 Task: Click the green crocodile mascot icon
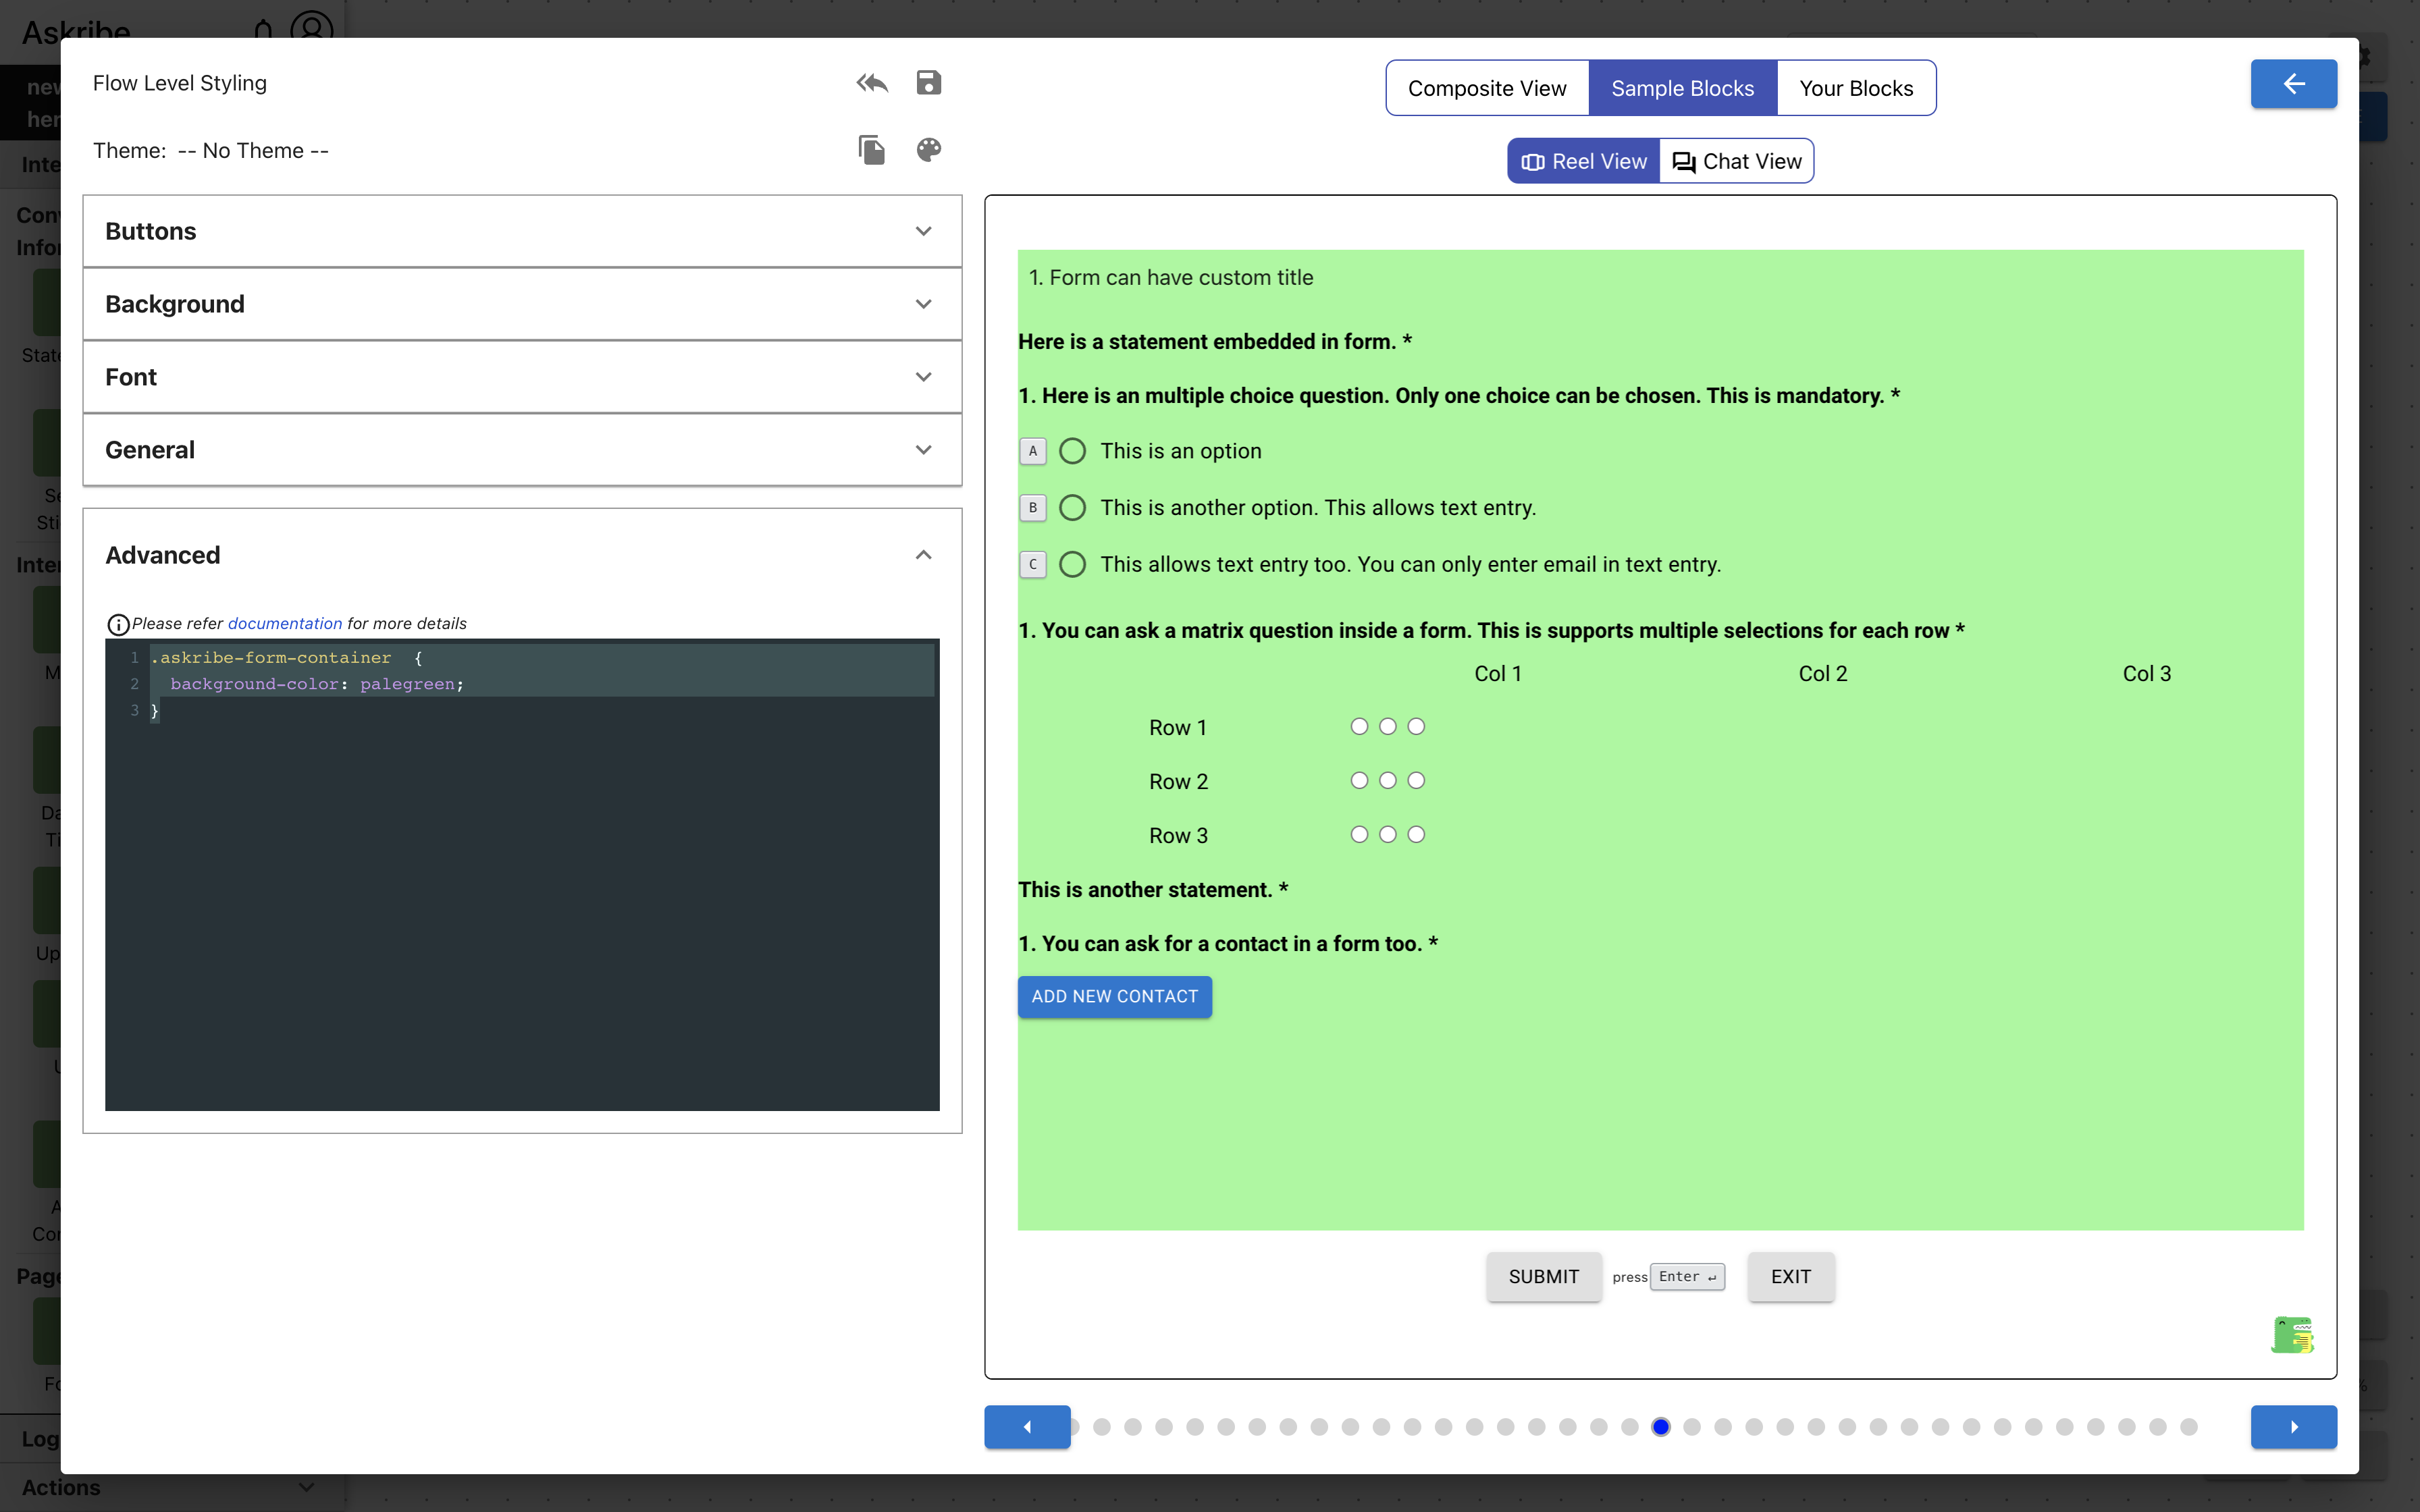tap(2292, 1335)
